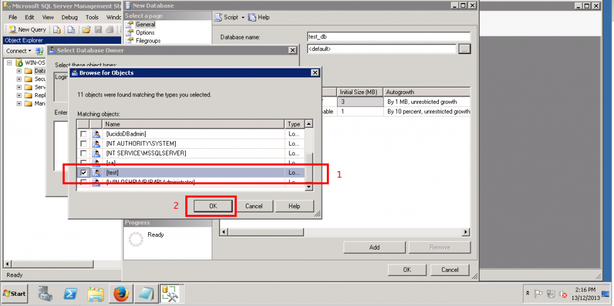Select the Options page in New Database
The image size is (614, 306).
(145, 32)
